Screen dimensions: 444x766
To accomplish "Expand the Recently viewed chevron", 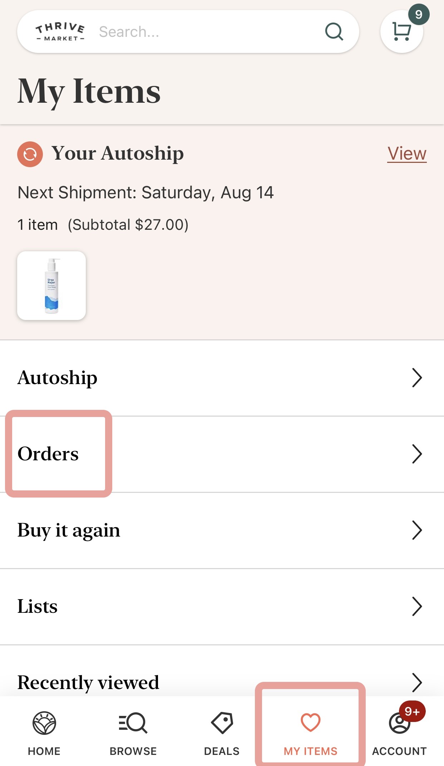I will point(417,682).
